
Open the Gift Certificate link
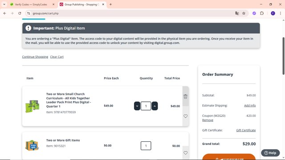click(246, 130)
